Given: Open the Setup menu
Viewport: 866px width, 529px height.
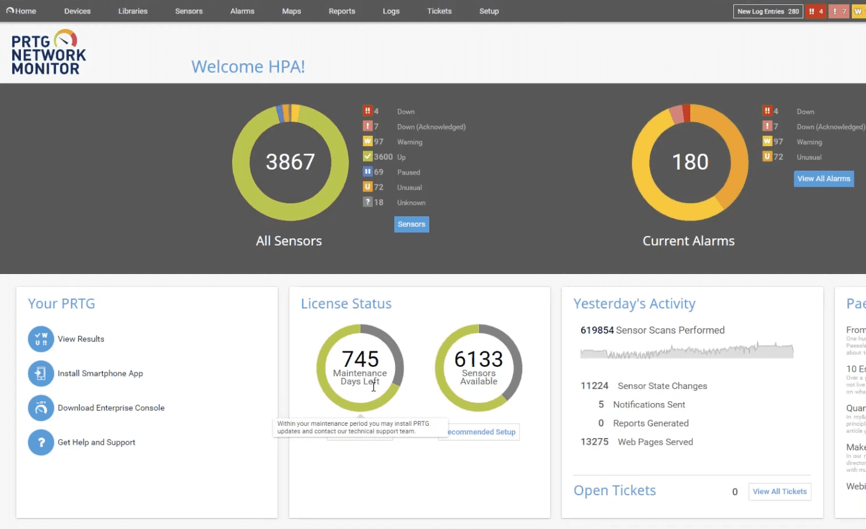Looking at the screenshot, I should [489, 11].
